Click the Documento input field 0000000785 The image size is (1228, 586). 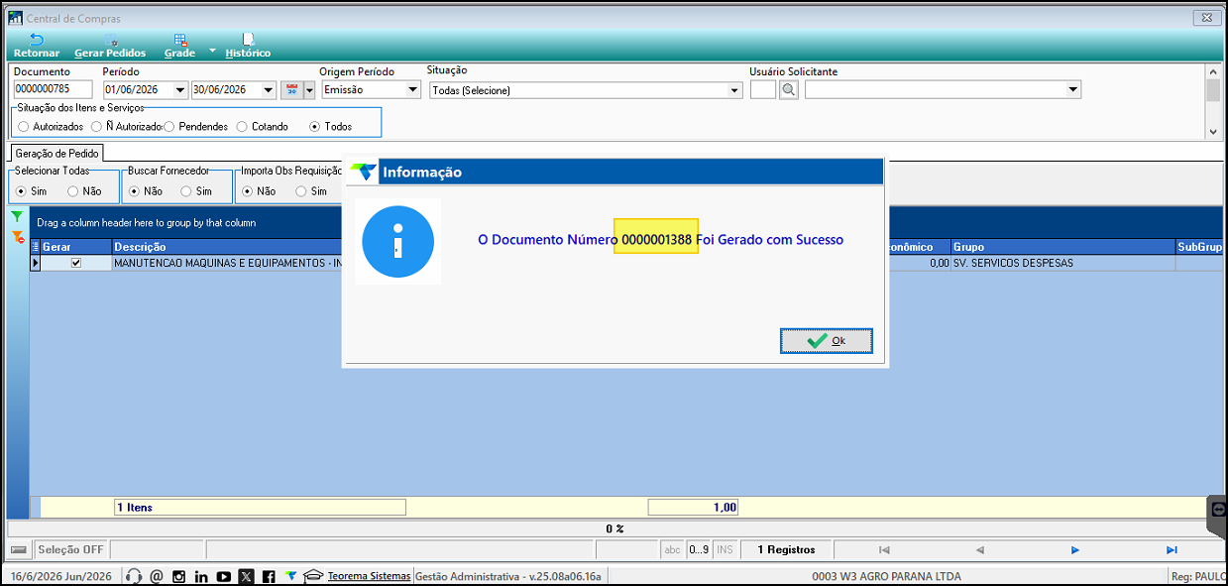click(53, 90)
